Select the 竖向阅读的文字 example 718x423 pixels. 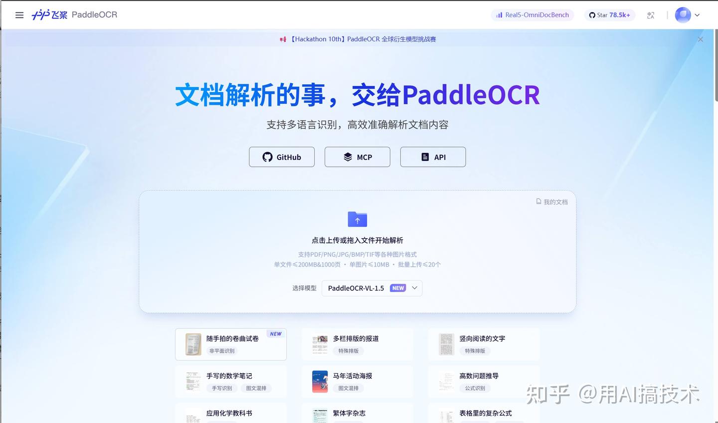pyautogui.click(x=484, y=344)
